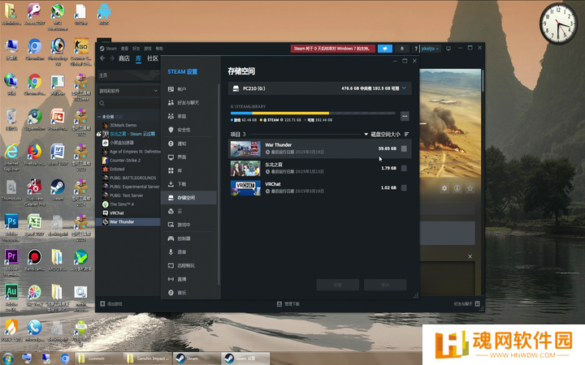585x365 pixels.
Task: Click the favorite star icon
Action: click(x=470, y=188)
